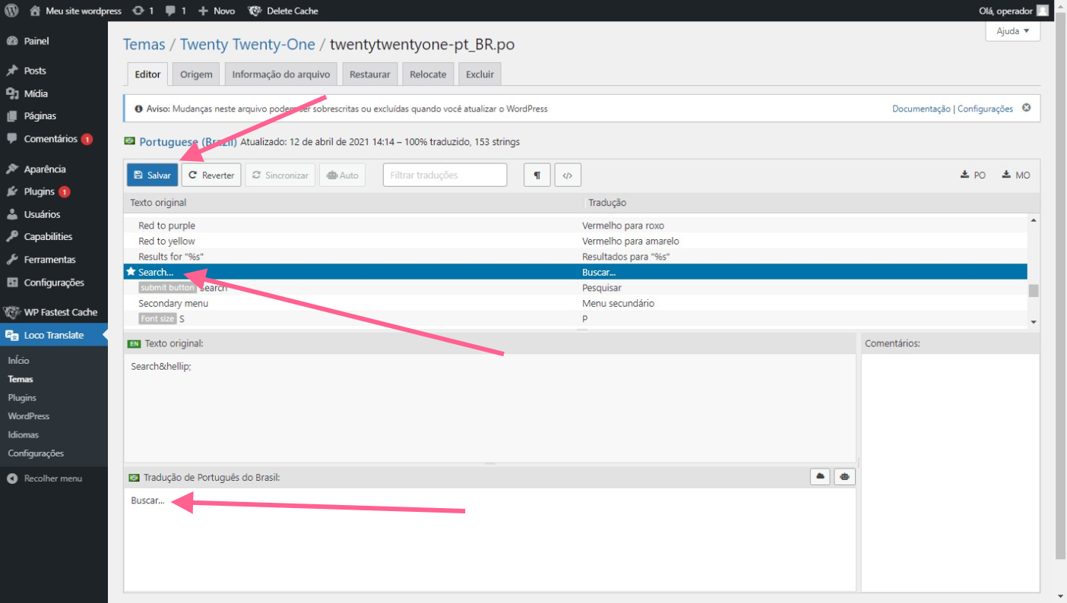1067x603 pixels.
Task: Switch to the Restaurar tab
Action: (370, 74)
